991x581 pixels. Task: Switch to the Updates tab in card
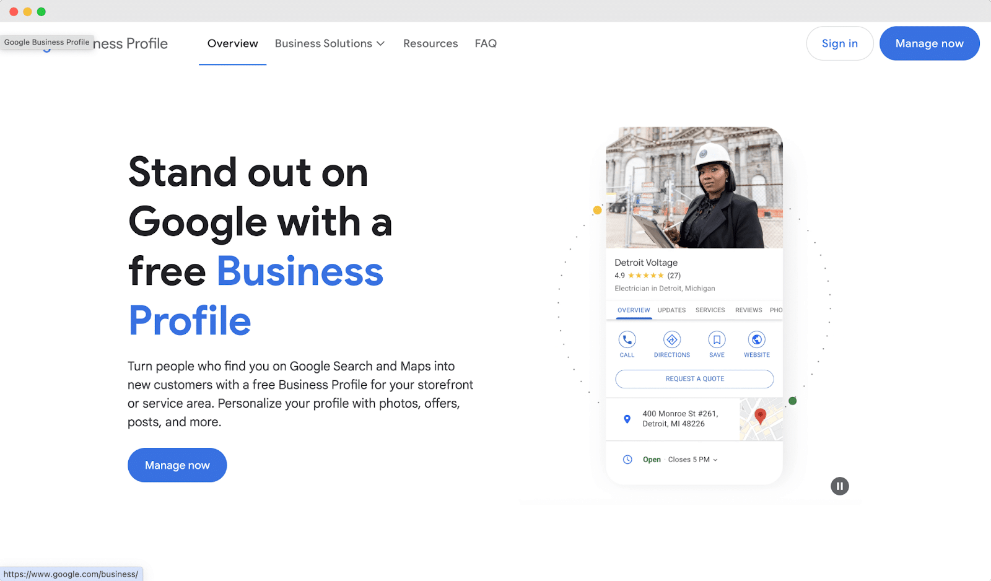click(671, 310)
